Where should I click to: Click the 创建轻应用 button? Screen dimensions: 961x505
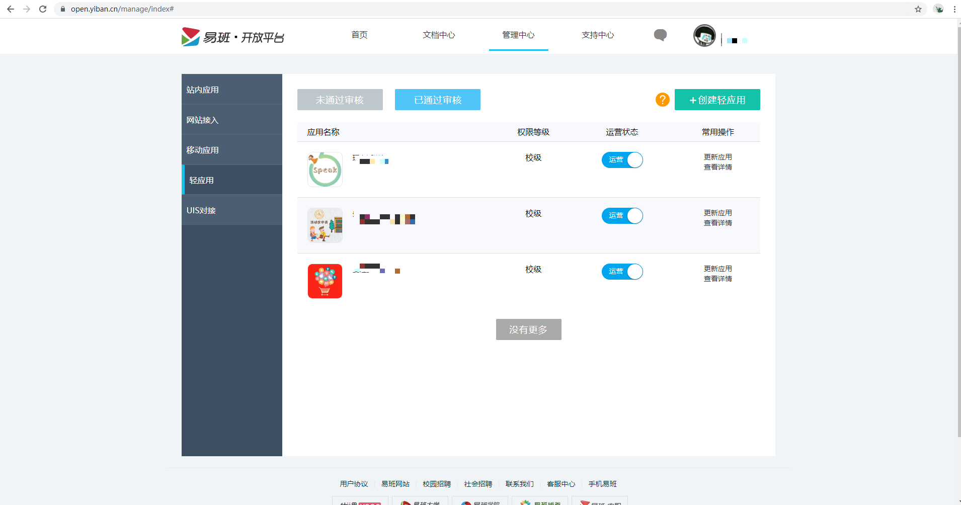click(717, 100)
